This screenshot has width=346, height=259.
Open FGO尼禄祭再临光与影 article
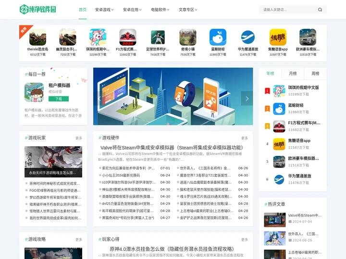(x=55, y=190)
